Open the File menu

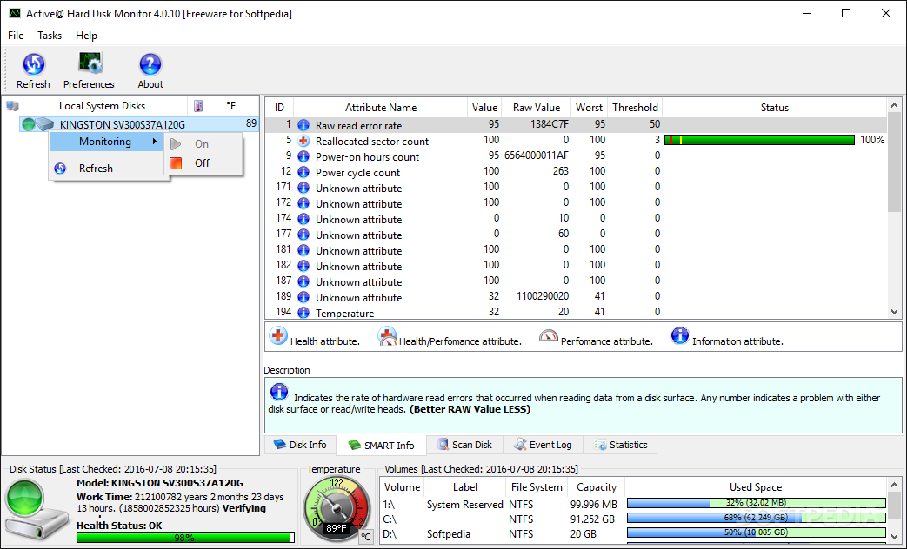pyautogui.click(x=16, y=36)
